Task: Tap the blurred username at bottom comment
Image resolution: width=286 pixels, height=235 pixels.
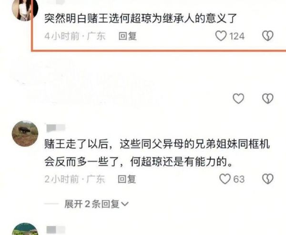Action: (56, 230)
